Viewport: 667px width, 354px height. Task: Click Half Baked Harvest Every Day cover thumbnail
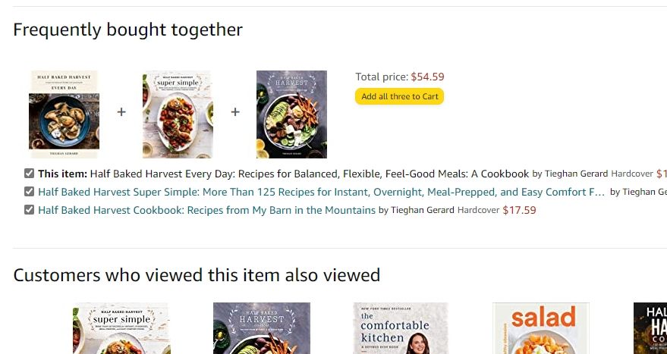pyautogui.click(x=64, y=114)
